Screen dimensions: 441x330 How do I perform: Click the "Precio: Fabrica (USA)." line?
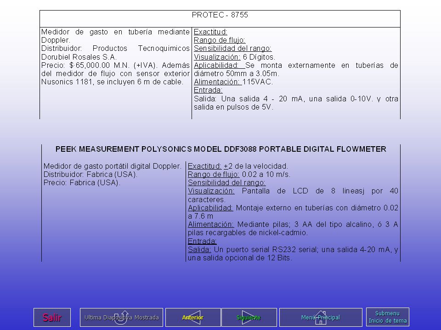(x=82, y=183)
